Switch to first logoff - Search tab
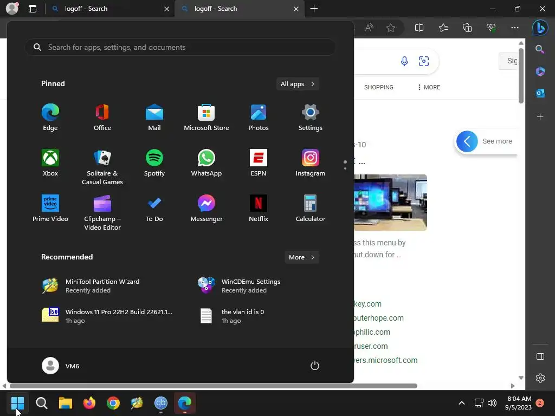Screen dimensions: 555x416 click(x=109, y=9)
